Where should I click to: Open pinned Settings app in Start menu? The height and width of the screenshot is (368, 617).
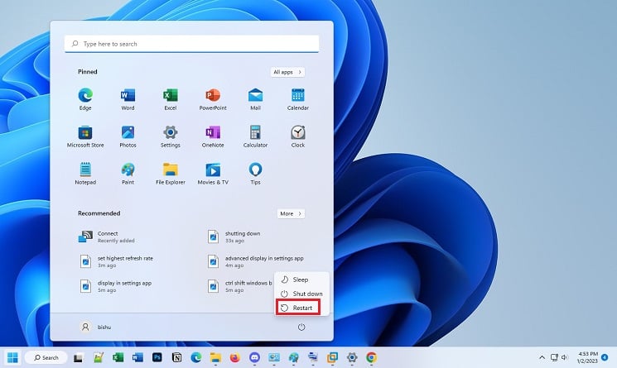[x=171, y=136]
